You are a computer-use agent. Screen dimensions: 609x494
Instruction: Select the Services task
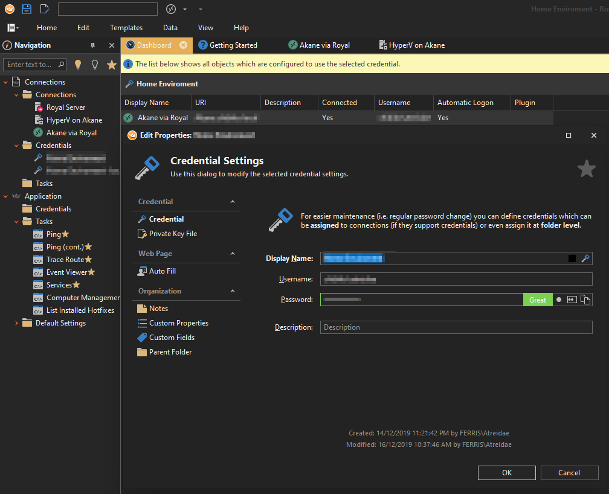click(59, 285)
